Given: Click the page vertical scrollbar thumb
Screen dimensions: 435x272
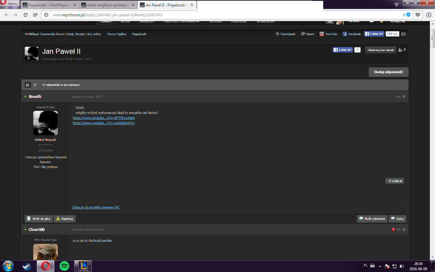Looking at the screenshot, I should pos(433,38).
